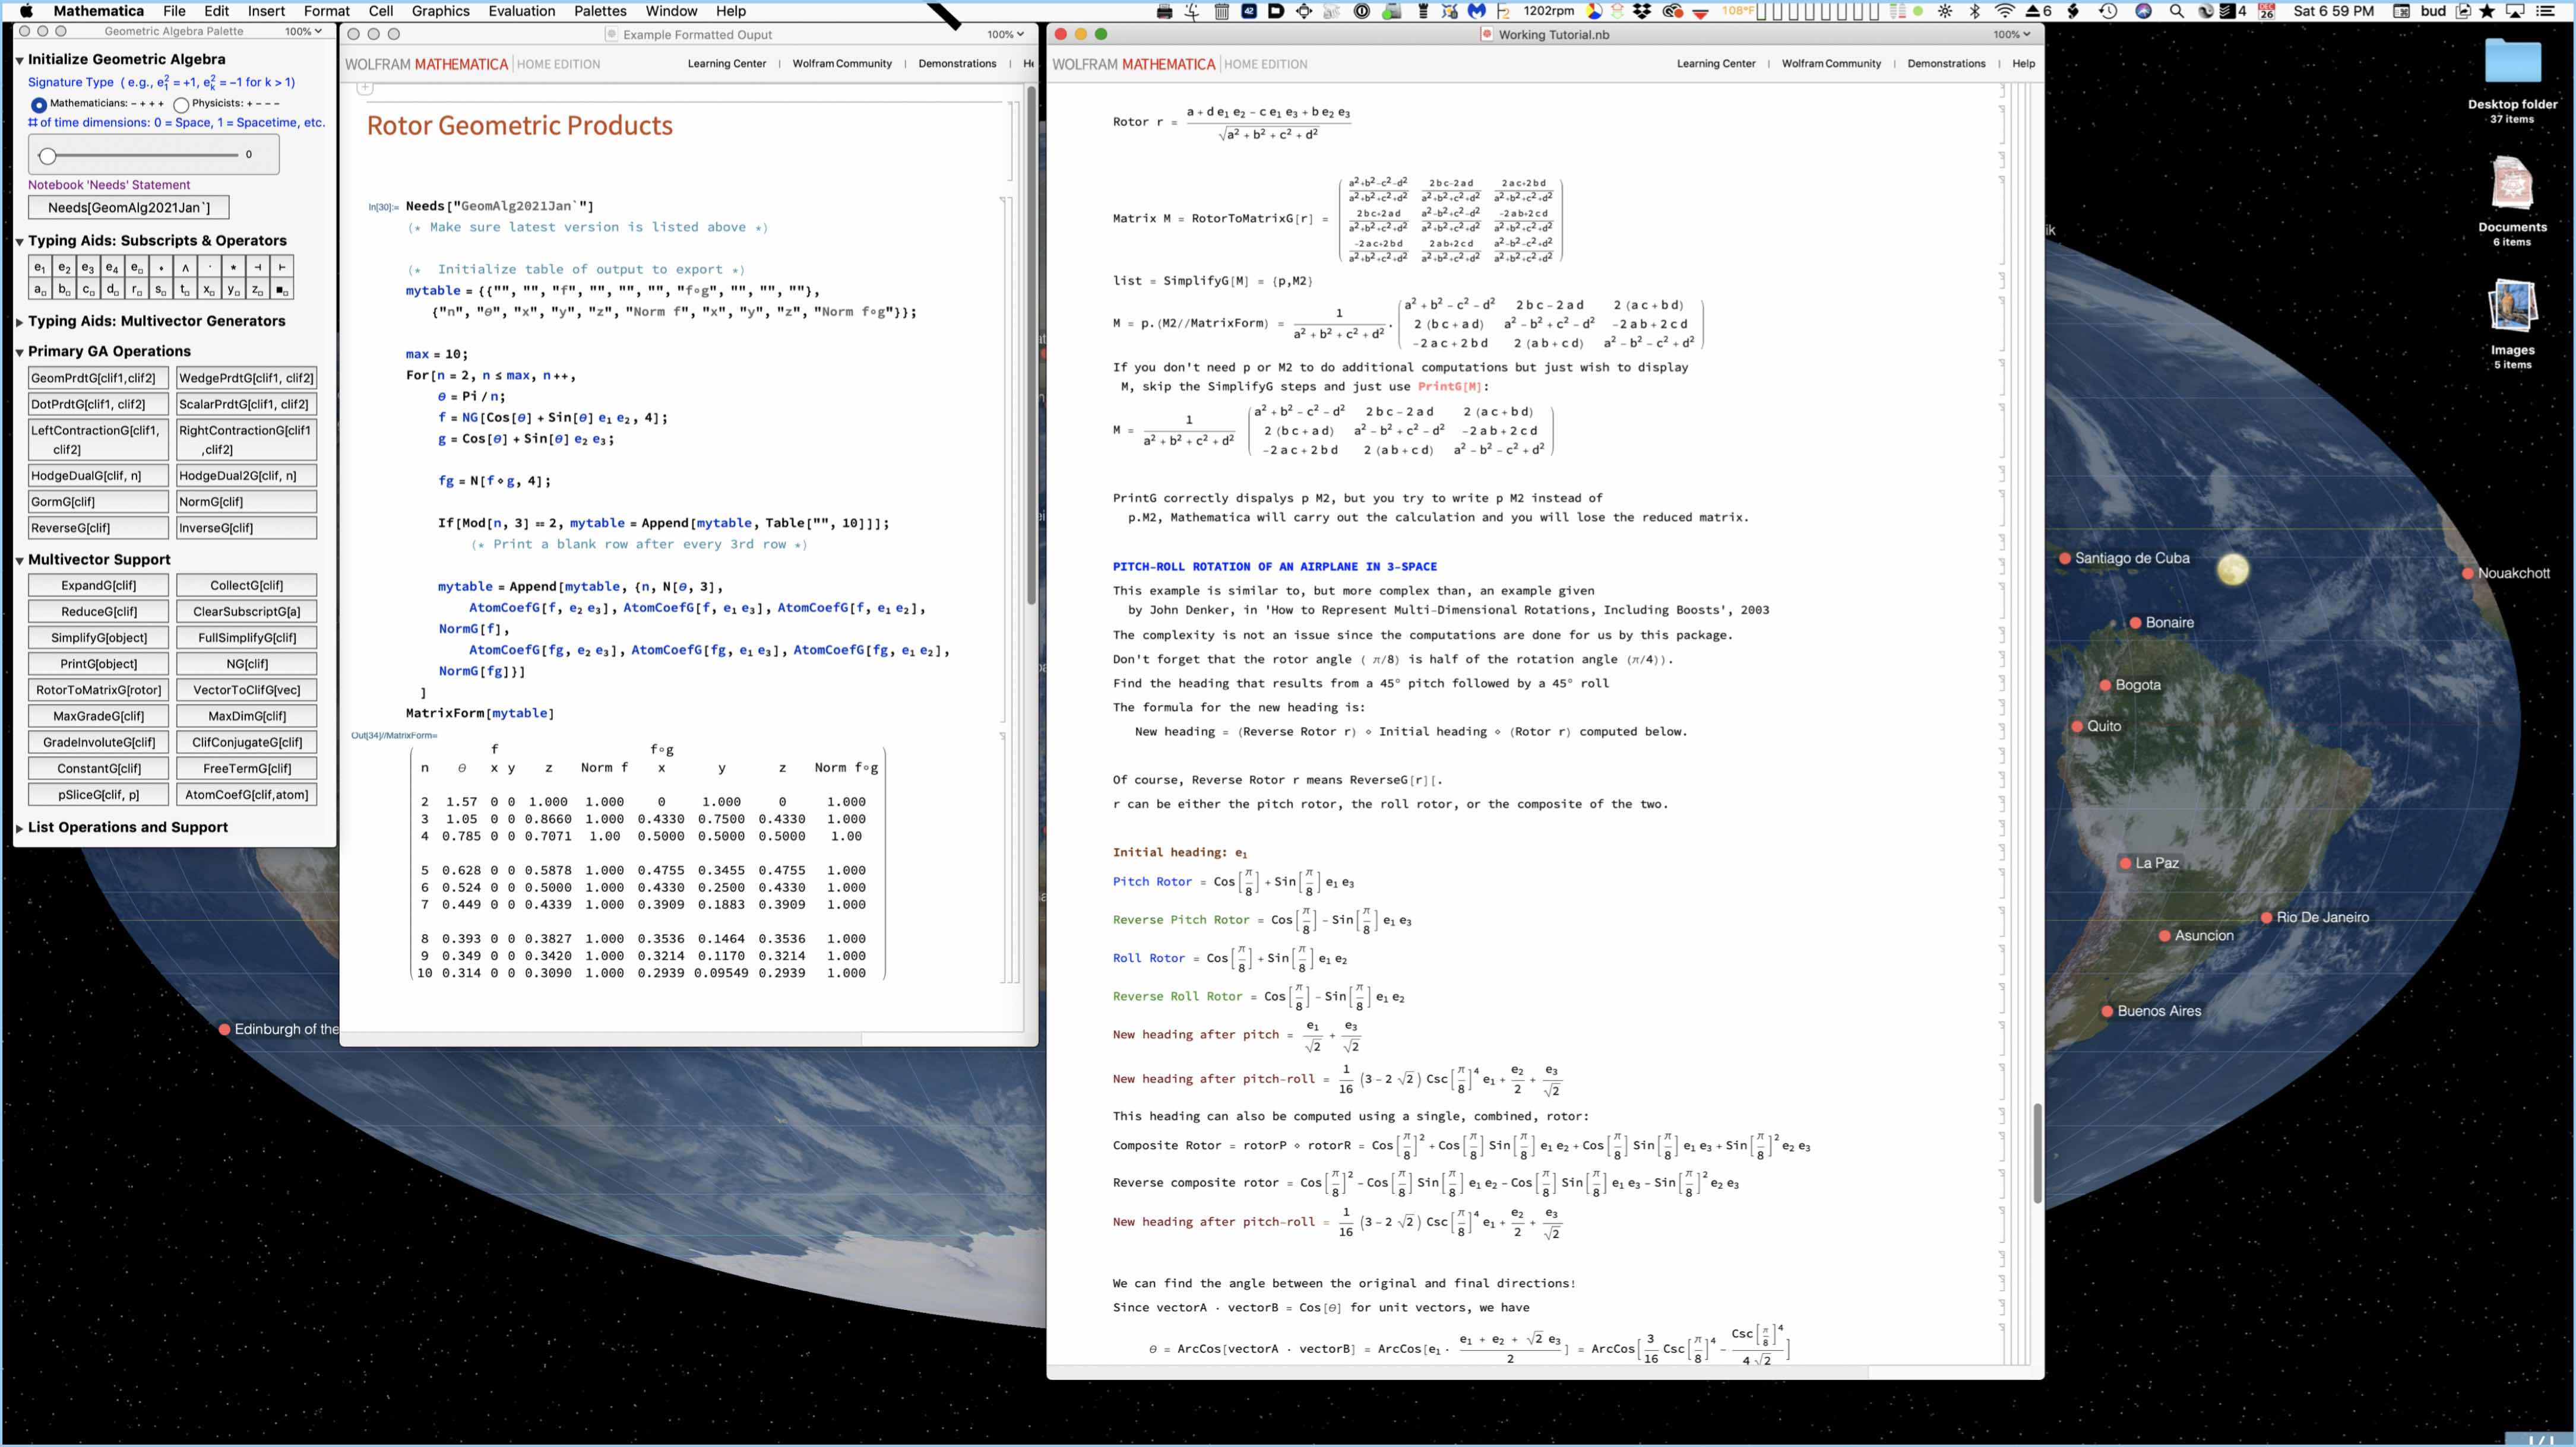Click the ClearSubscriptG[a] icon

pos(246,610)
